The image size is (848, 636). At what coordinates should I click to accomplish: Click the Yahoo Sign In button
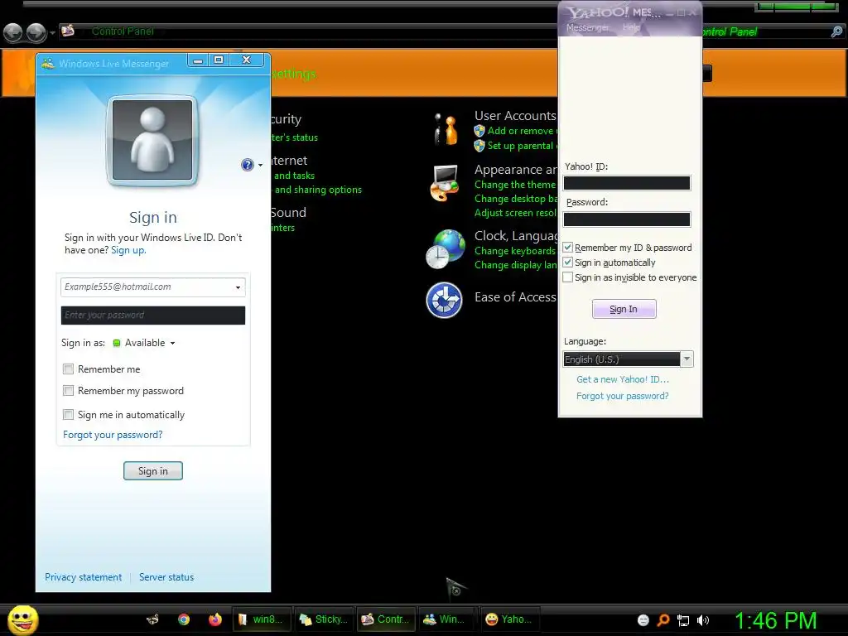624,310
